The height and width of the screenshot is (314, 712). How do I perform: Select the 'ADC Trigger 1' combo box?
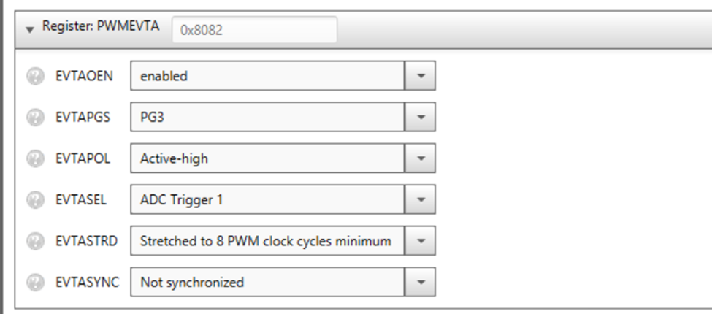click(267, 199)
